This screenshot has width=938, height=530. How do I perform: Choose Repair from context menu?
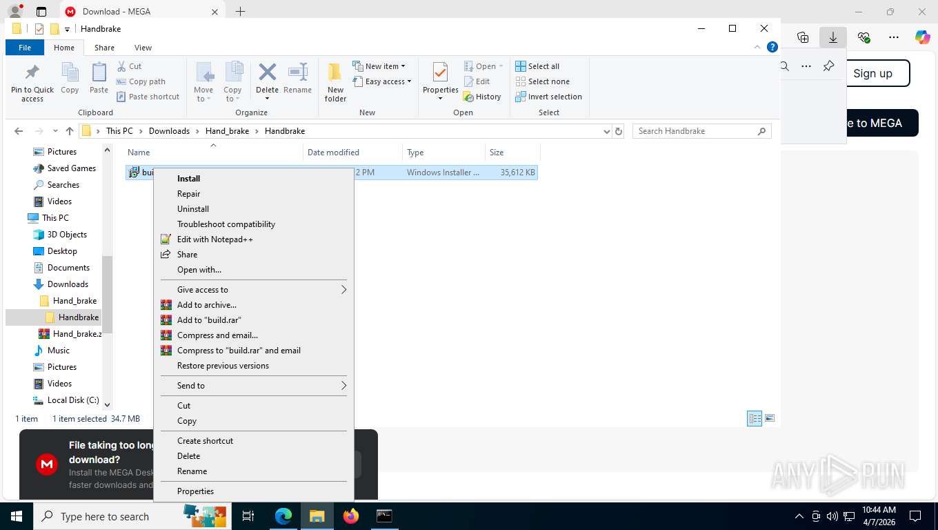coord(254,194)
